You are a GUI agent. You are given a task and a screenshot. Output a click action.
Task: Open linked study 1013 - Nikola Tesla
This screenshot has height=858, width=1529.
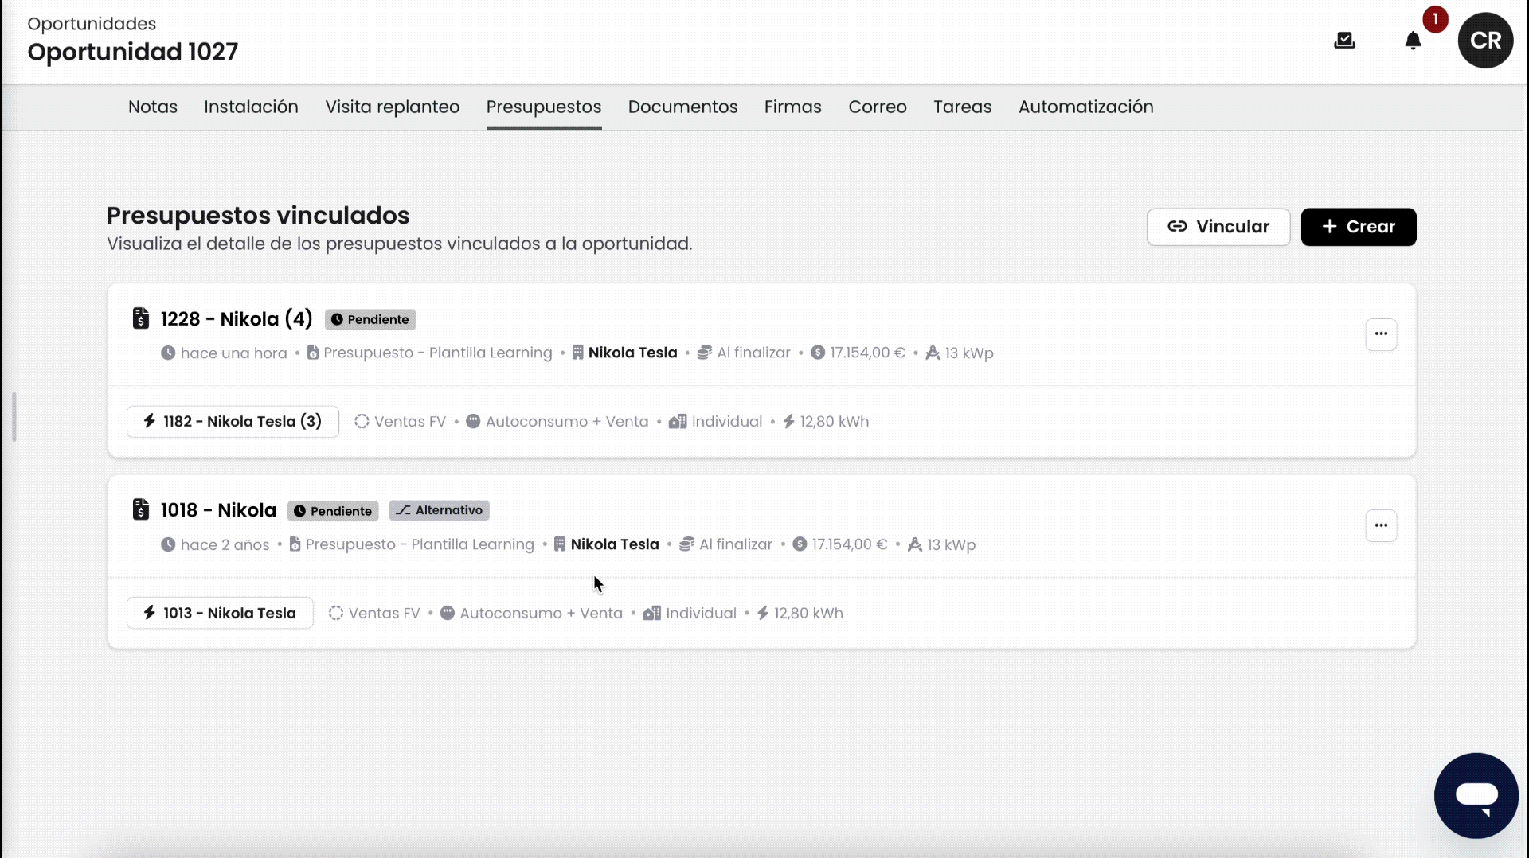click(x=220, y=614)
